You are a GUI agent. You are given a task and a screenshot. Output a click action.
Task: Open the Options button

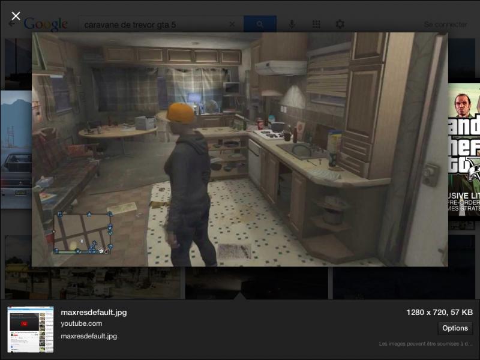click(455, 328)
